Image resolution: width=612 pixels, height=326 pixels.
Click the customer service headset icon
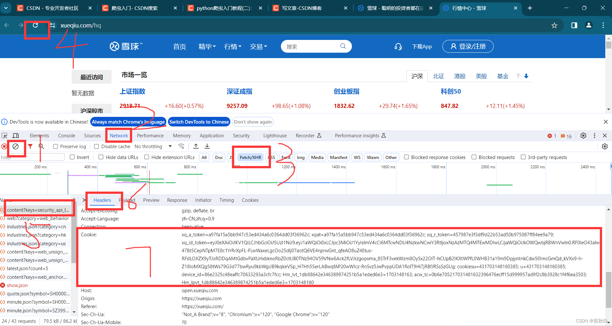(x=398, y=47)
